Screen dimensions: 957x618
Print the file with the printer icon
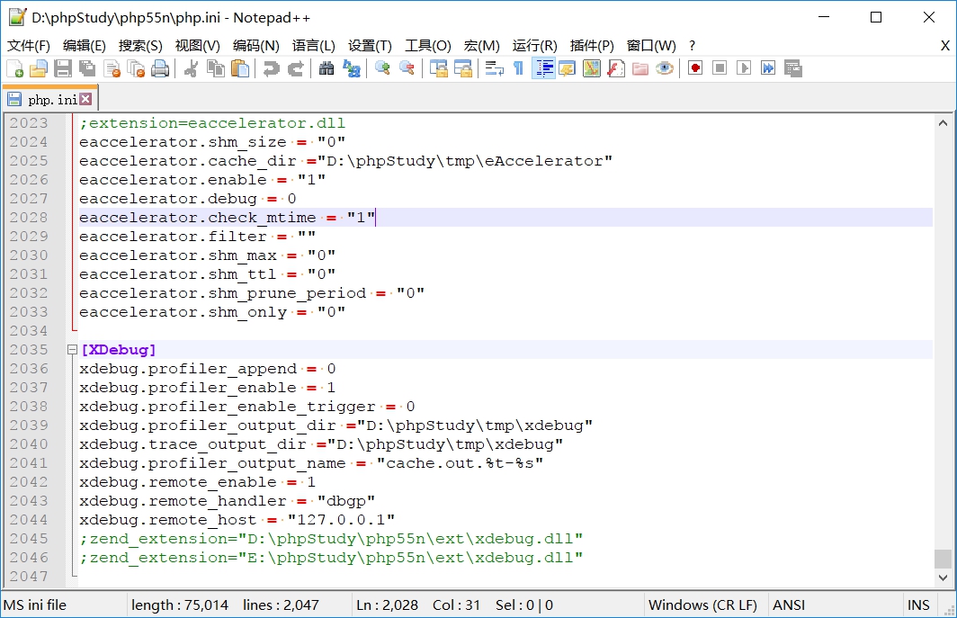(160, 68)
